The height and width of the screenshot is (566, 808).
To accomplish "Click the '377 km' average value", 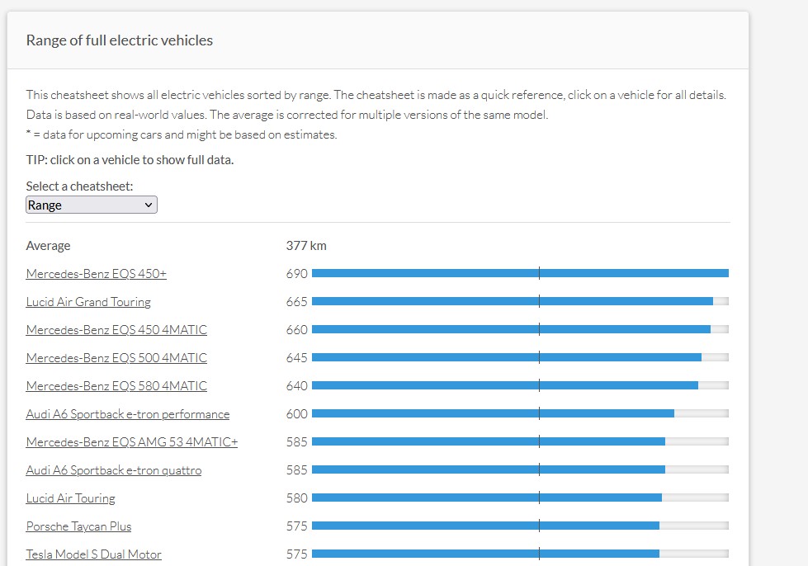I will tap(306, 246).
